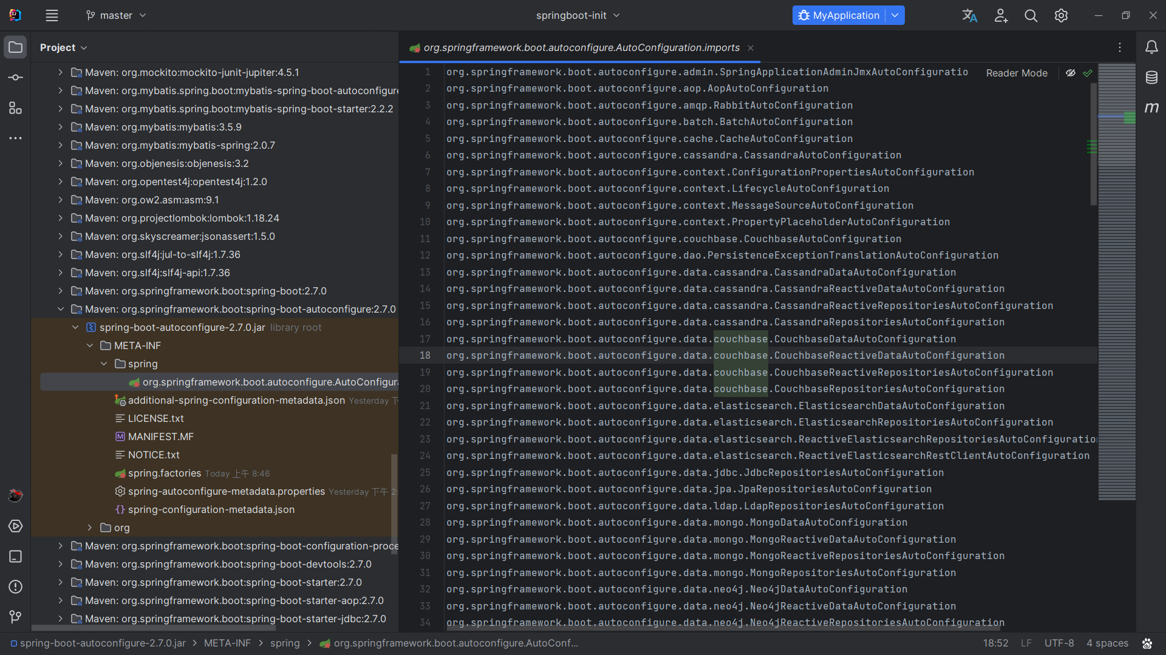Select LICENSE.txt file
The height and width of the screenshot is (655, 1166).
tap(155, 418)
